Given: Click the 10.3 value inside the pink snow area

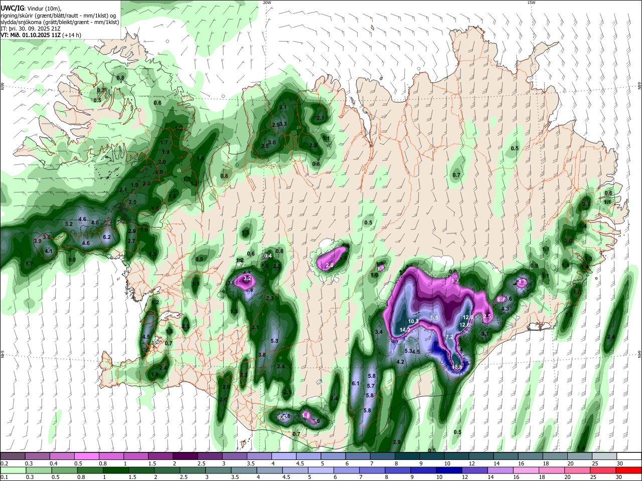Looking at the screenshot, I should (413, 321).
